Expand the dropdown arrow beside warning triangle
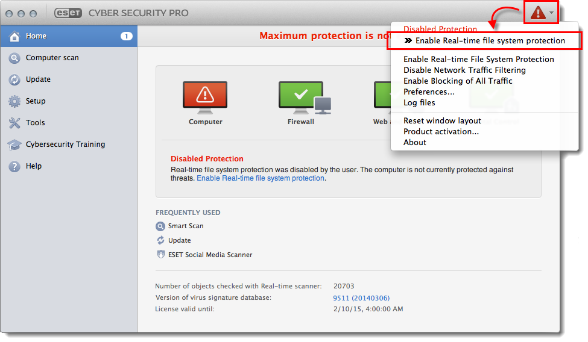Viewport: 588px width, 342px height. pyautogui.click(x=551, y=13)
